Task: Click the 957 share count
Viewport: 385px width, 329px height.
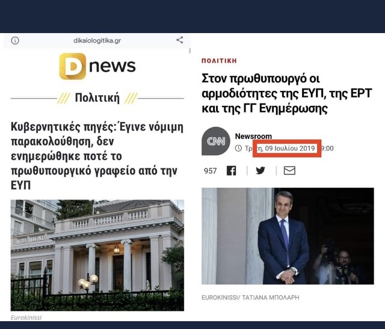Action: pyautogui.click(x=210, y=171)
